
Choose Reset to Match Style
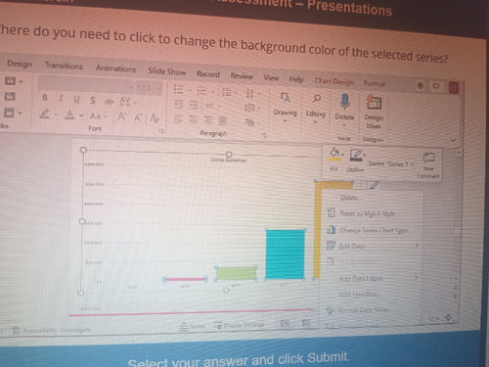(x=368, y=213)
